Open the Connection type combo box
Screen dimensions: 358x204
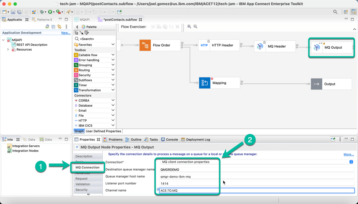coord(351,162)
